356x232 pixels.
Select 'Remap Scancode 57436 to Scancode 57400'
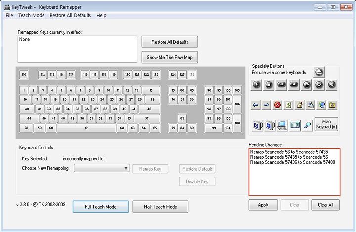(293, 162)
